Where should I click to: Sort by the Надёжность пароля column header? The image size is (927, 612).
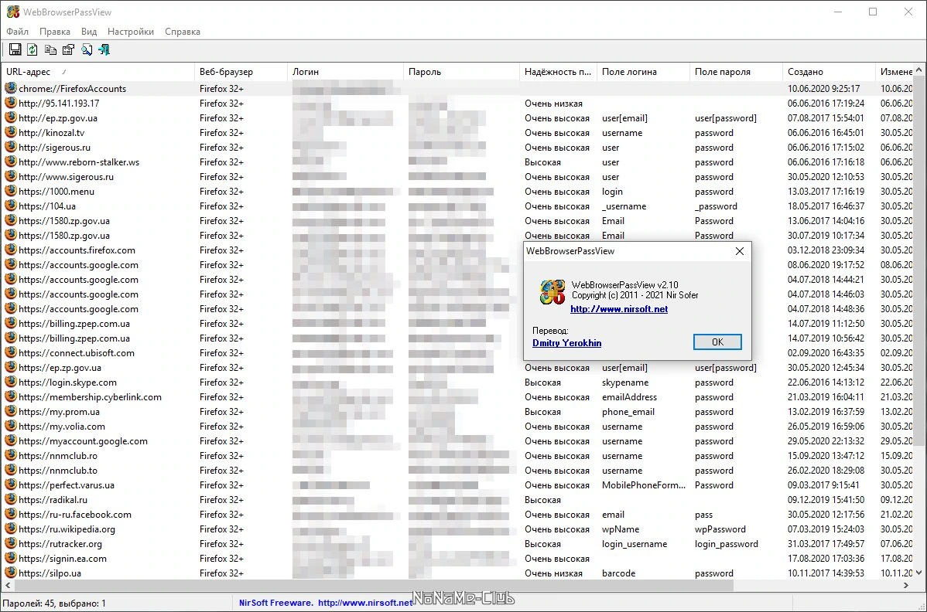point(558,71)
